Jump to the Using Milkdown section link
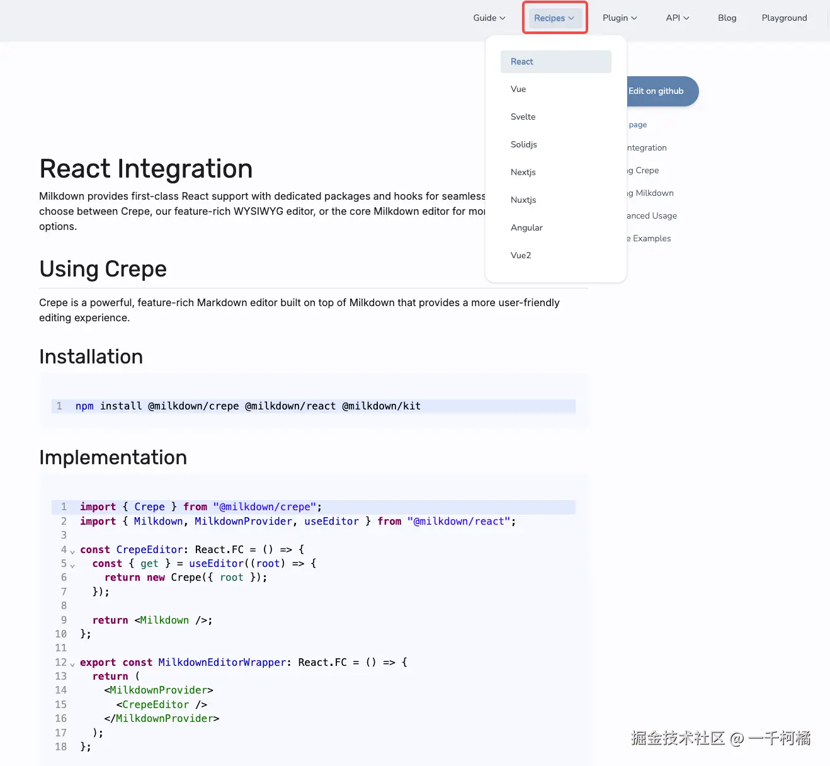 point(651,193)
